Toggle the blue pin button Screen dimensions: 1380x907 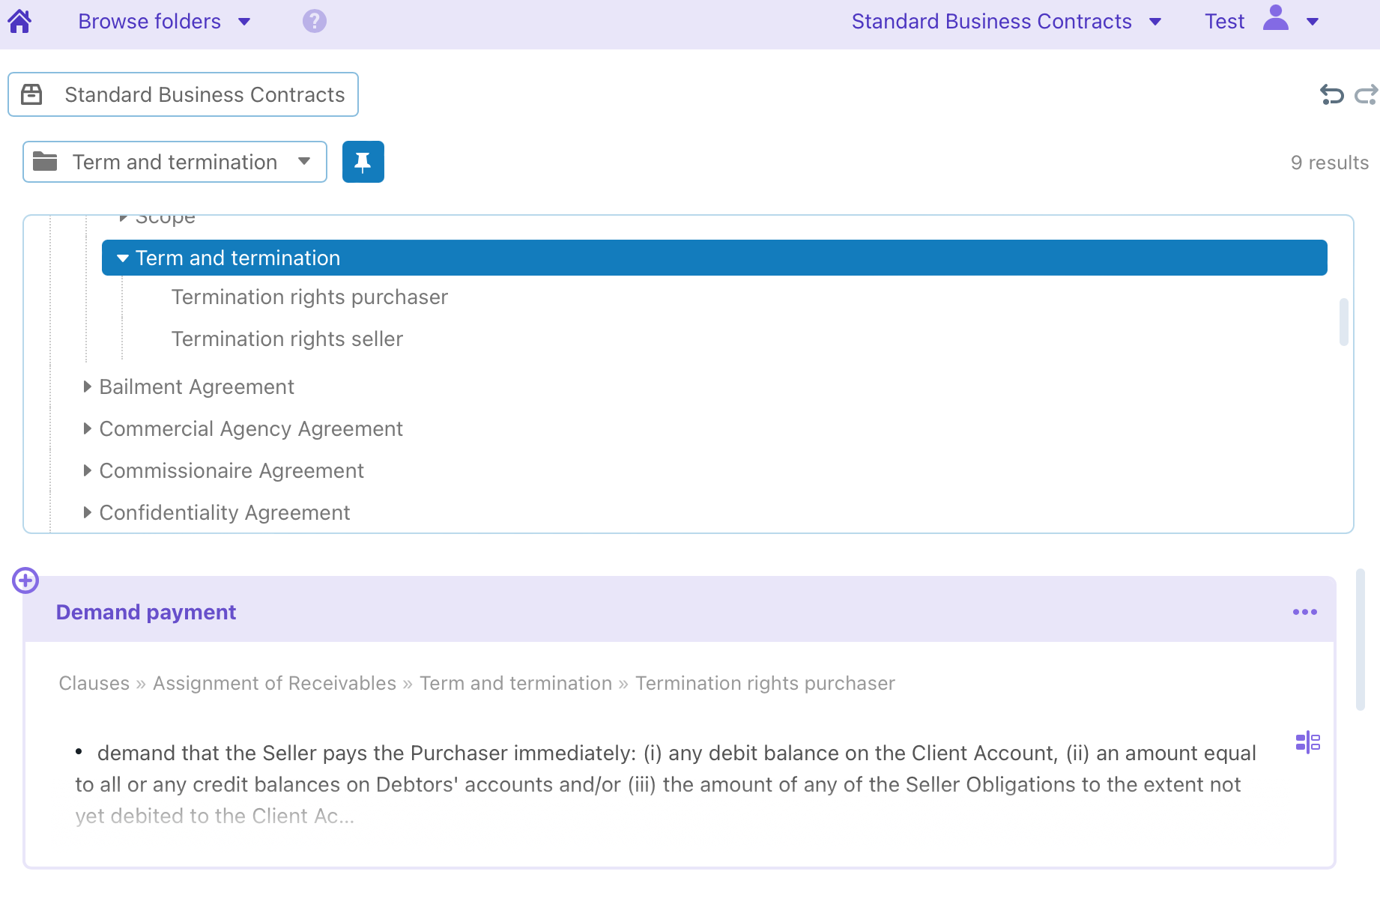click(x=363, y=162)
